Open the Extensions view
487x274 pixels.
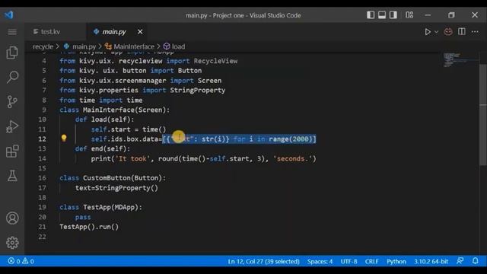click(12, 151)
